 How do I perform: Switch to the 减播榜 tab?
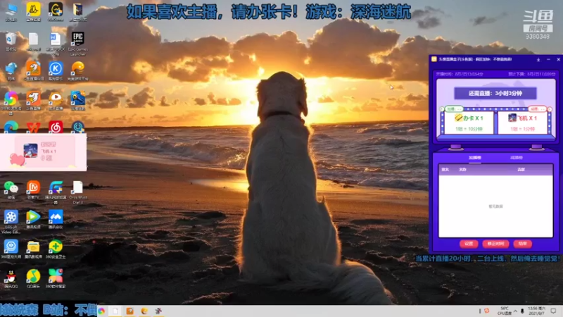(517, 157)
